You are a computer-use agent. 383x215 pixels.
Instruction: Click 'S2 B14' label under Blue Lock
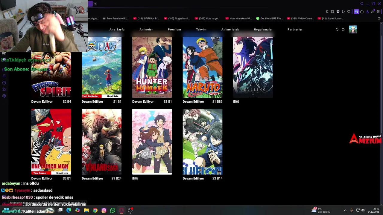(x=217, y=178)
